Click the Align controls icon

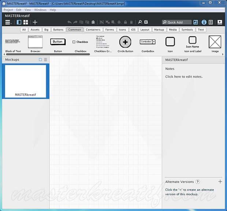pyautogui.click(x=119, y=22)
